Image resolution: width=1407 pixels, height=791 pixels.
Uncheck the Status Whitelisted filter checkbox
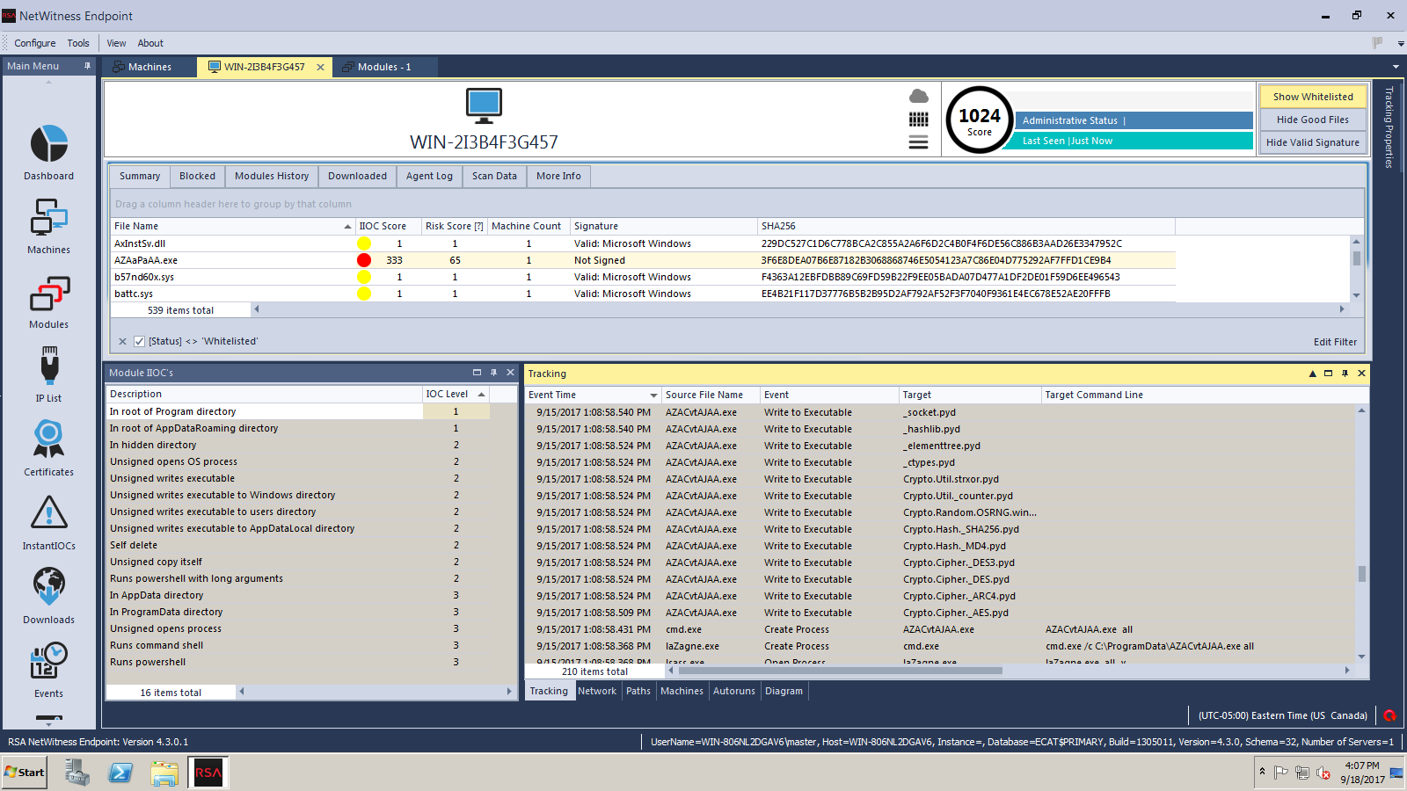pyautogui.click(x=139, y=342)
